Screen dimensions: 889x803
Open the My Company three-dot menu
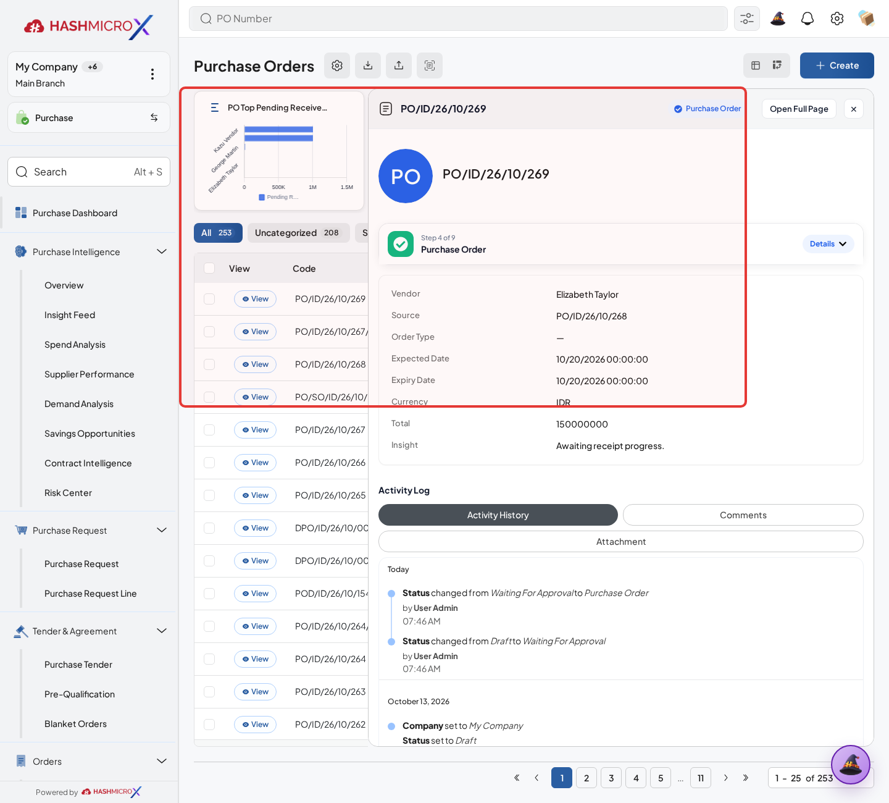[152, 74]
